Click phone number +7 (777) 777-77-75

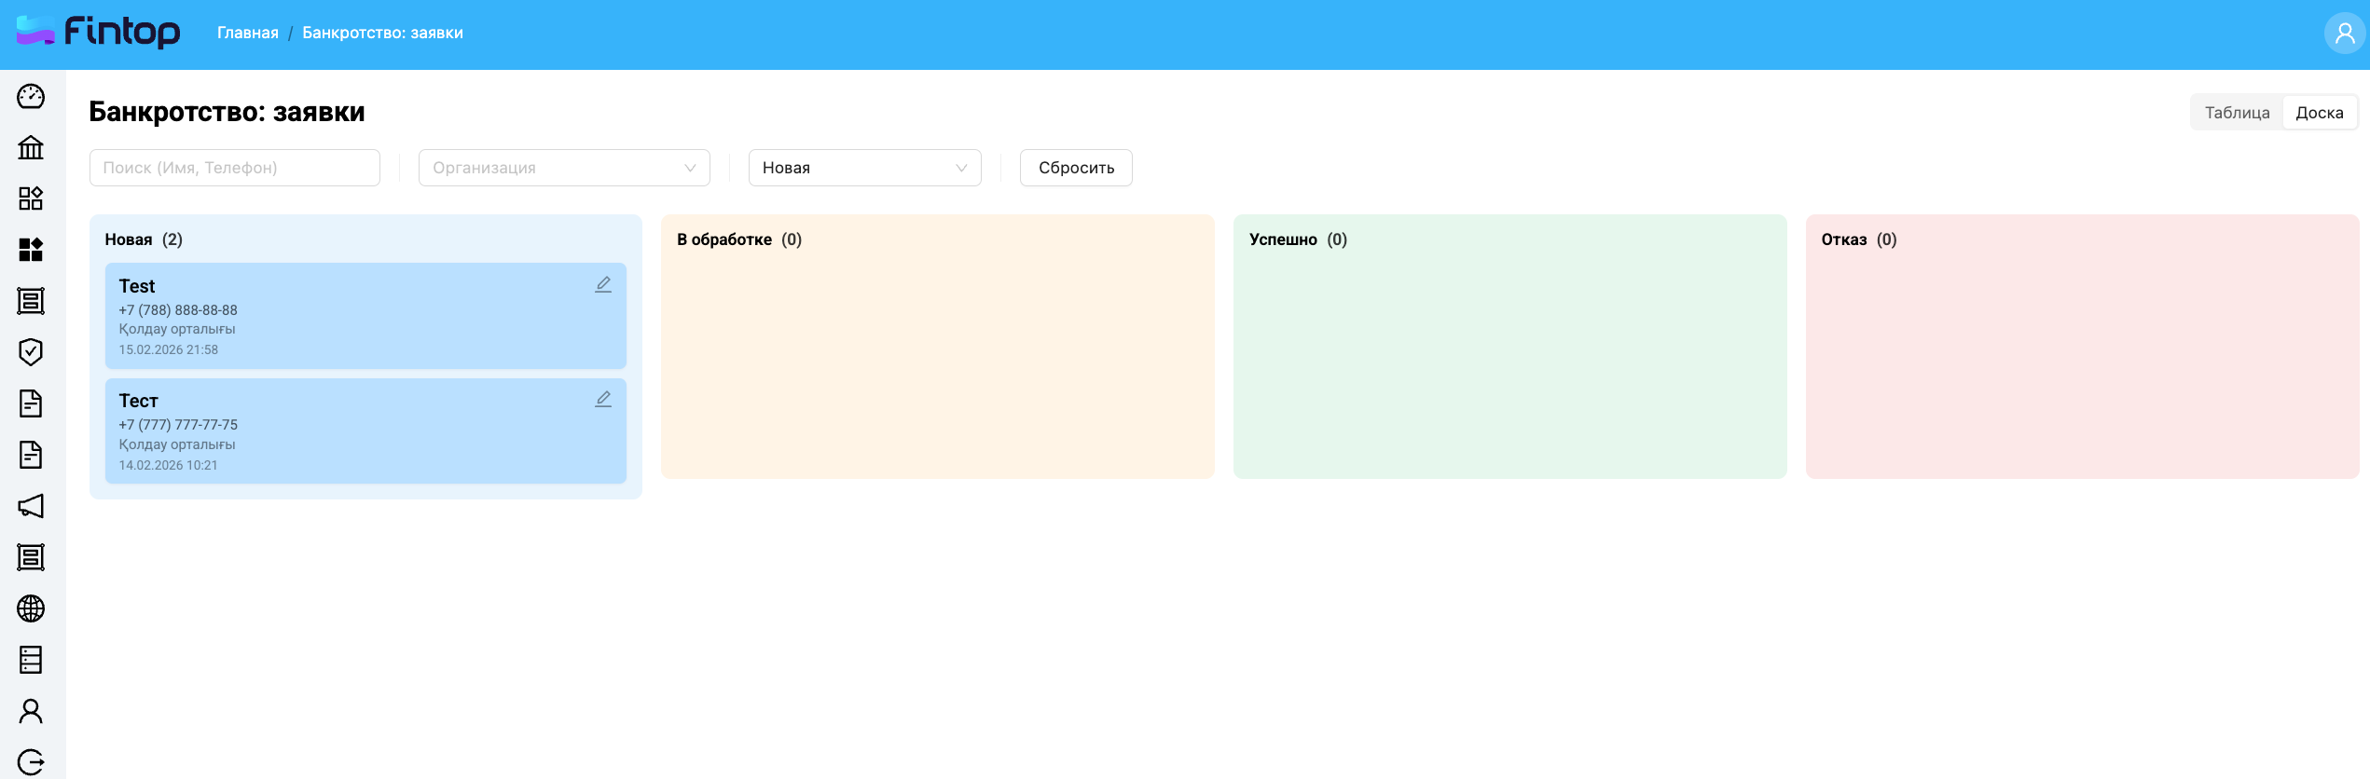(178, 425)
